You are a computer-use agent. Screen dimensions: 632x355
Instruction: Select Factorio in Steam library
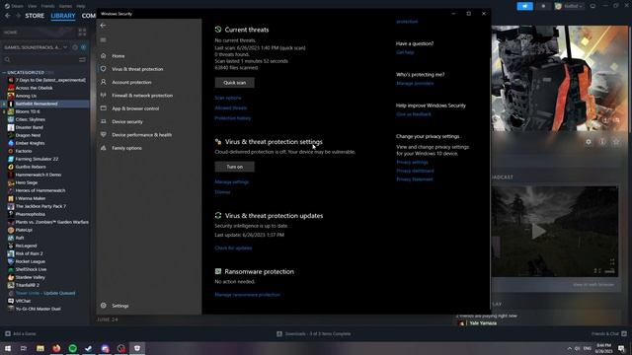tap(24, 151)
